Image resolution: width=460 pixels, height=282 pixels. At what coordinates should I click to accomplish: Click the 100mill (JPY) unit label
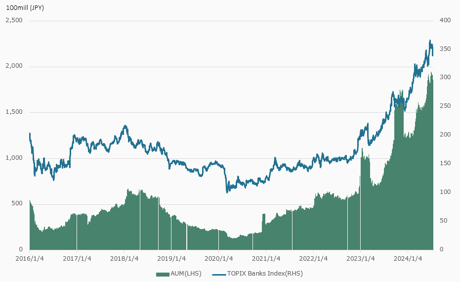25,8
